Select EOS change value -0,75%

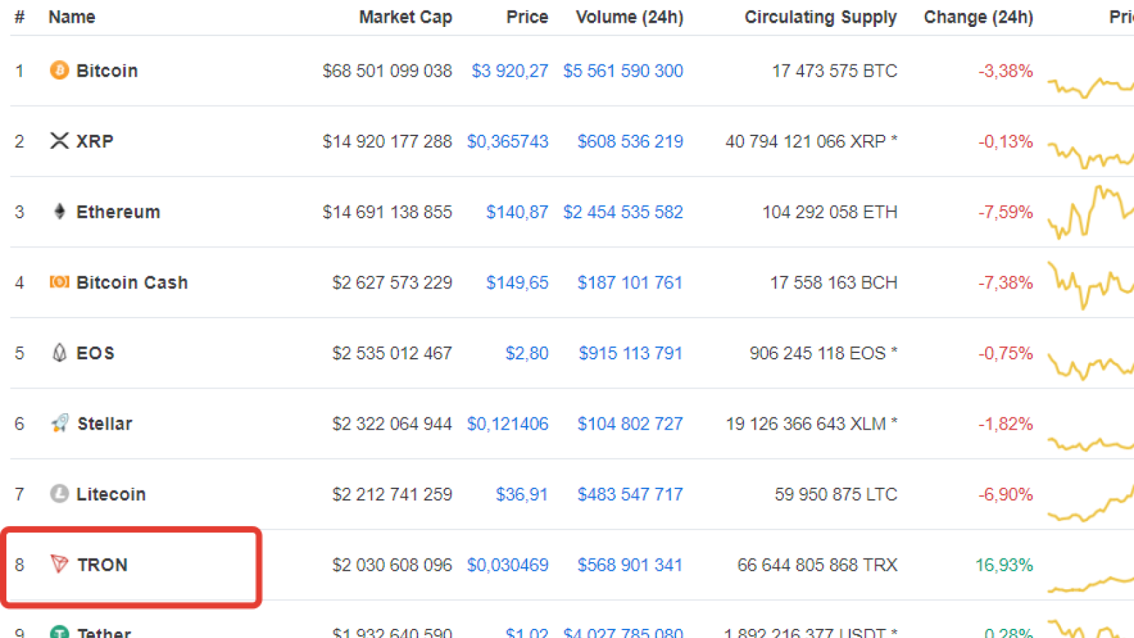coord(1006,353)
